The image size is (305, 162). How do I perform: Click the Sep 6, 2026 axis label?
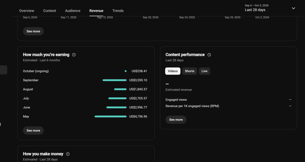pyautogui.click(x=30, y=18)
